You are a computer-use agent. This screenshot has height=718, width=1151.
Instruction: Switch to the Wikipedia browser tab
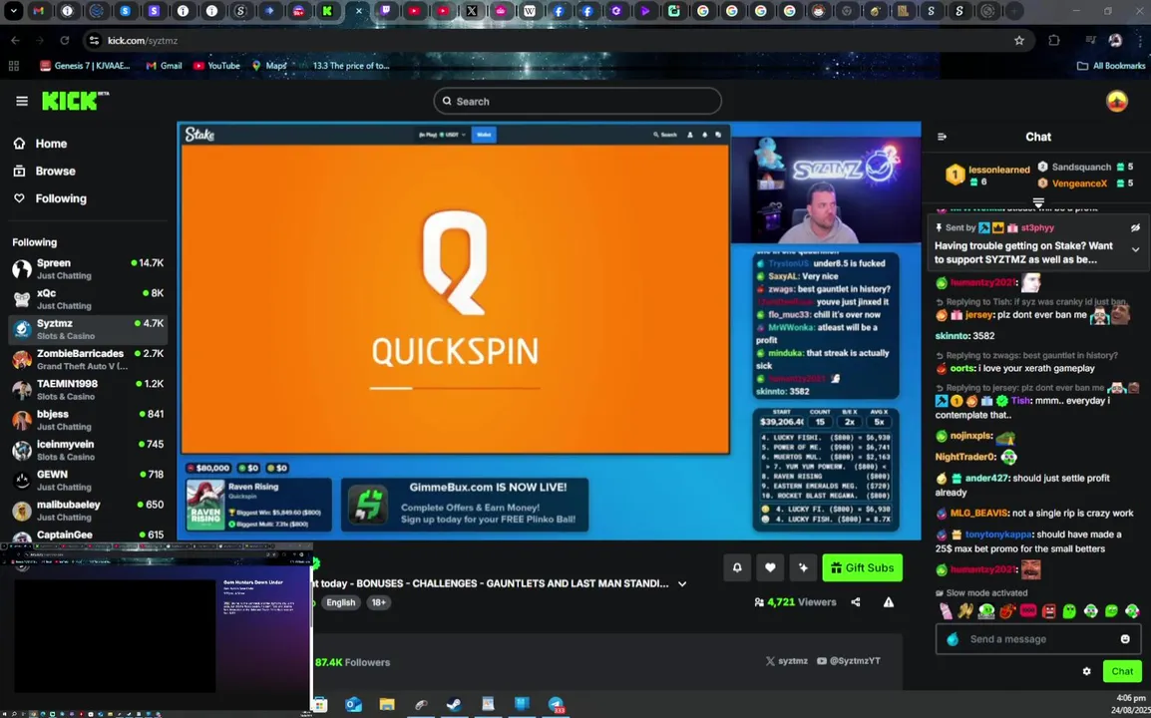tap(530, 11)
